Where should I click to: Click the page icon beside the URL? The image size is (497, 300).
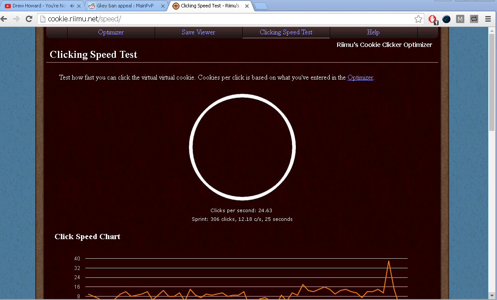click(43, 19)
